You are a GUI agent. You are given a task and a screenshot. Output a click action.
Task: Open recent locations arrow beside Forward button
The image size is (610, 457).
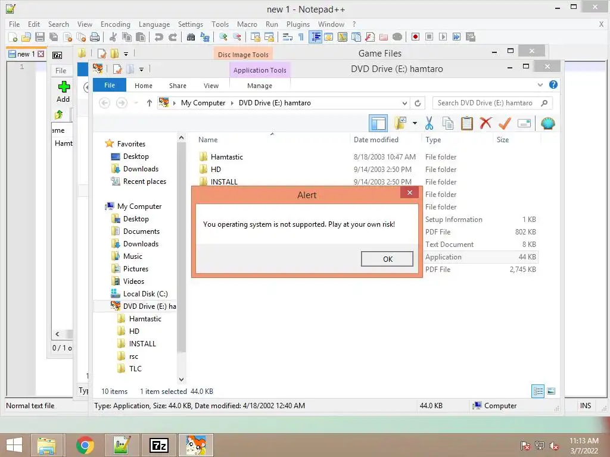tap(136, 103)
